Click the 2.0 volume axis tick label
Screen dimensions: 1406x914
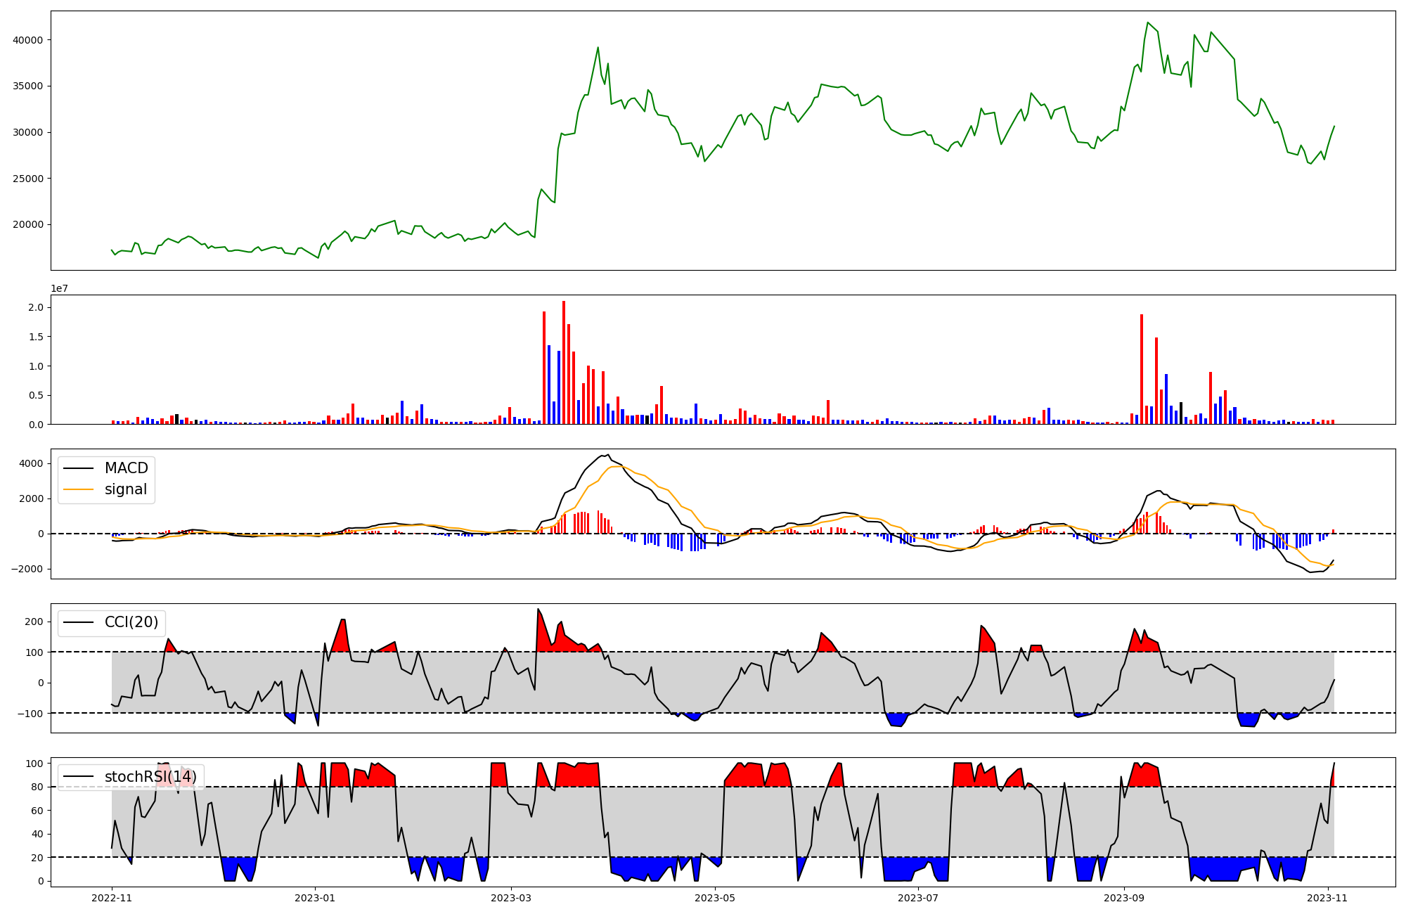36,307
